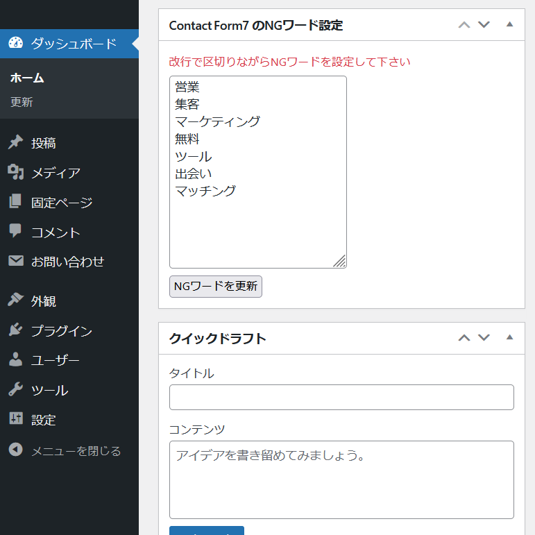
Task: Open the ダッシュボード menu
Action: (69, 44)
